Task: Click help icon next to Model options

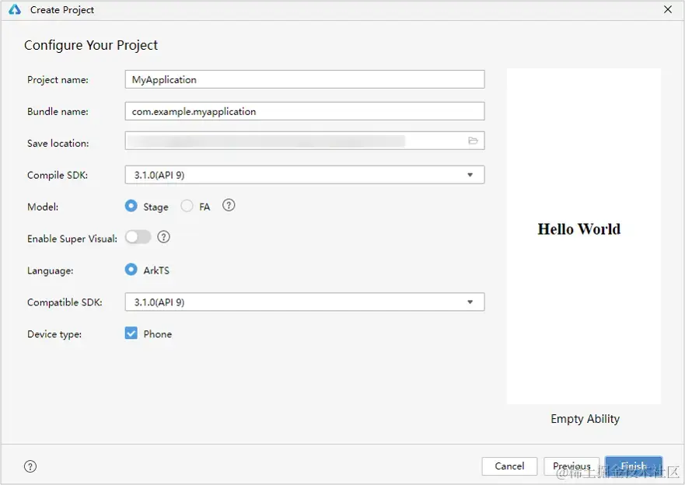Action: click(x=229, y=205)
